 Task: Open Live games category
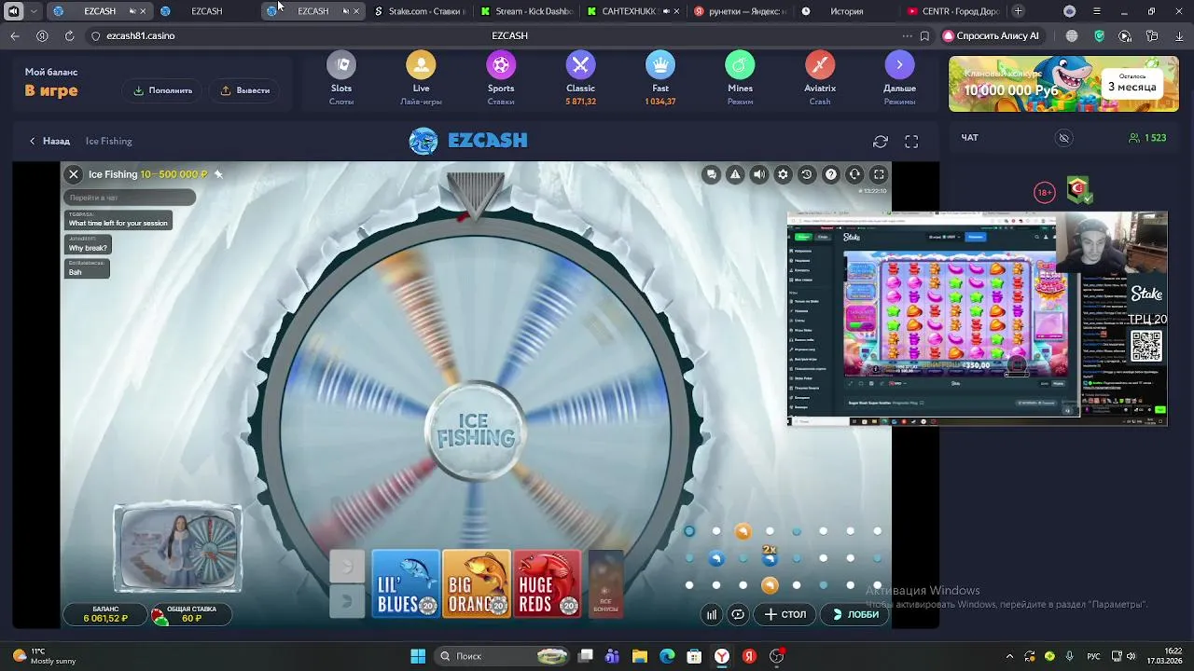tap(421, 79)
